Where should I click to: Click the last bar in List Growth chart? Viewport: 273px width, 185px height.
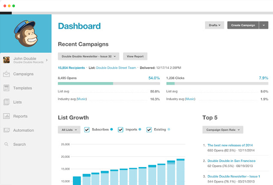coord(181,172)
